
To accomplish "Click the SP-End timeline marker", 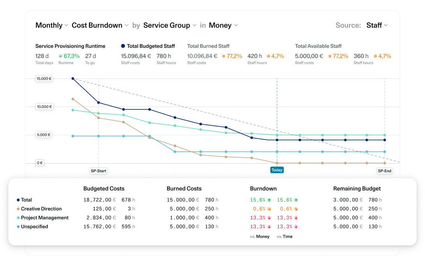I will [x=385, y=171].
